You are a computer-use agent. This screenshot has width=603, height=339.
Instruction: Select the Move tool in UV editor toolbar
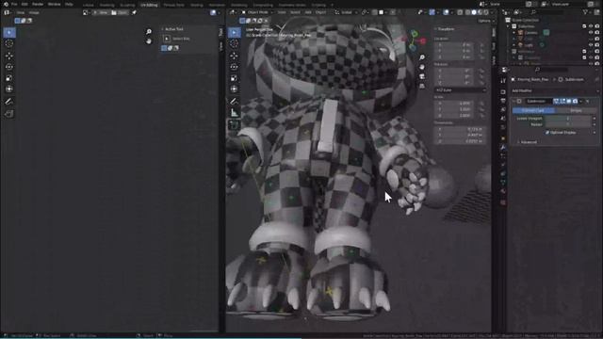pyautogui.click(x=9, y=56)
